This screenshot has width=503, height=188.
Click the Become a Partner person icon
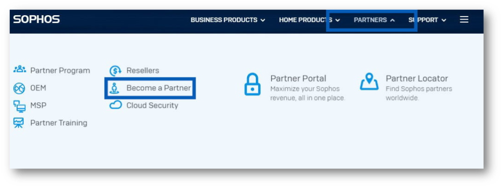114,88
